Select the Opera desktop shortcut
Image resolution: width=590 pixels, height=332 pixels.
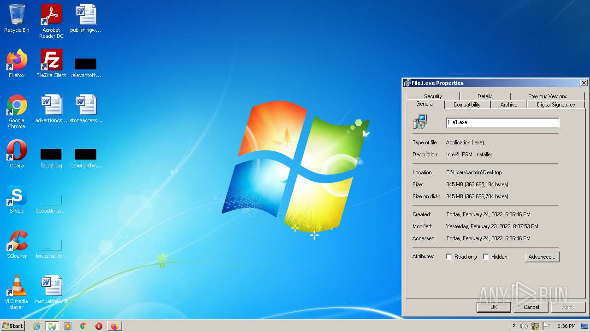pos(17,154)
